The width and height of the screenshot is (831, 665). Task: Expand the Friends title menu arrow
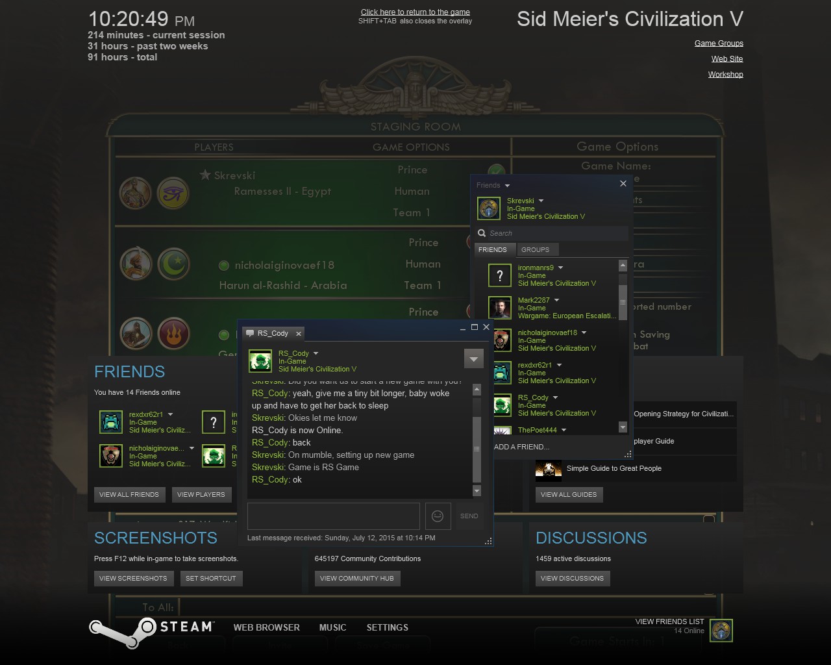click(507, 186)
